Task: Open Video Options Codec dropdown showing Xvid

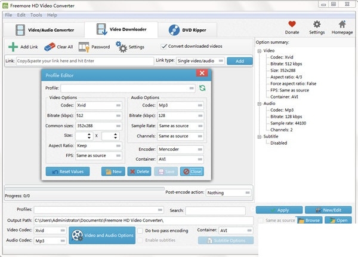Action: (98, 105)
